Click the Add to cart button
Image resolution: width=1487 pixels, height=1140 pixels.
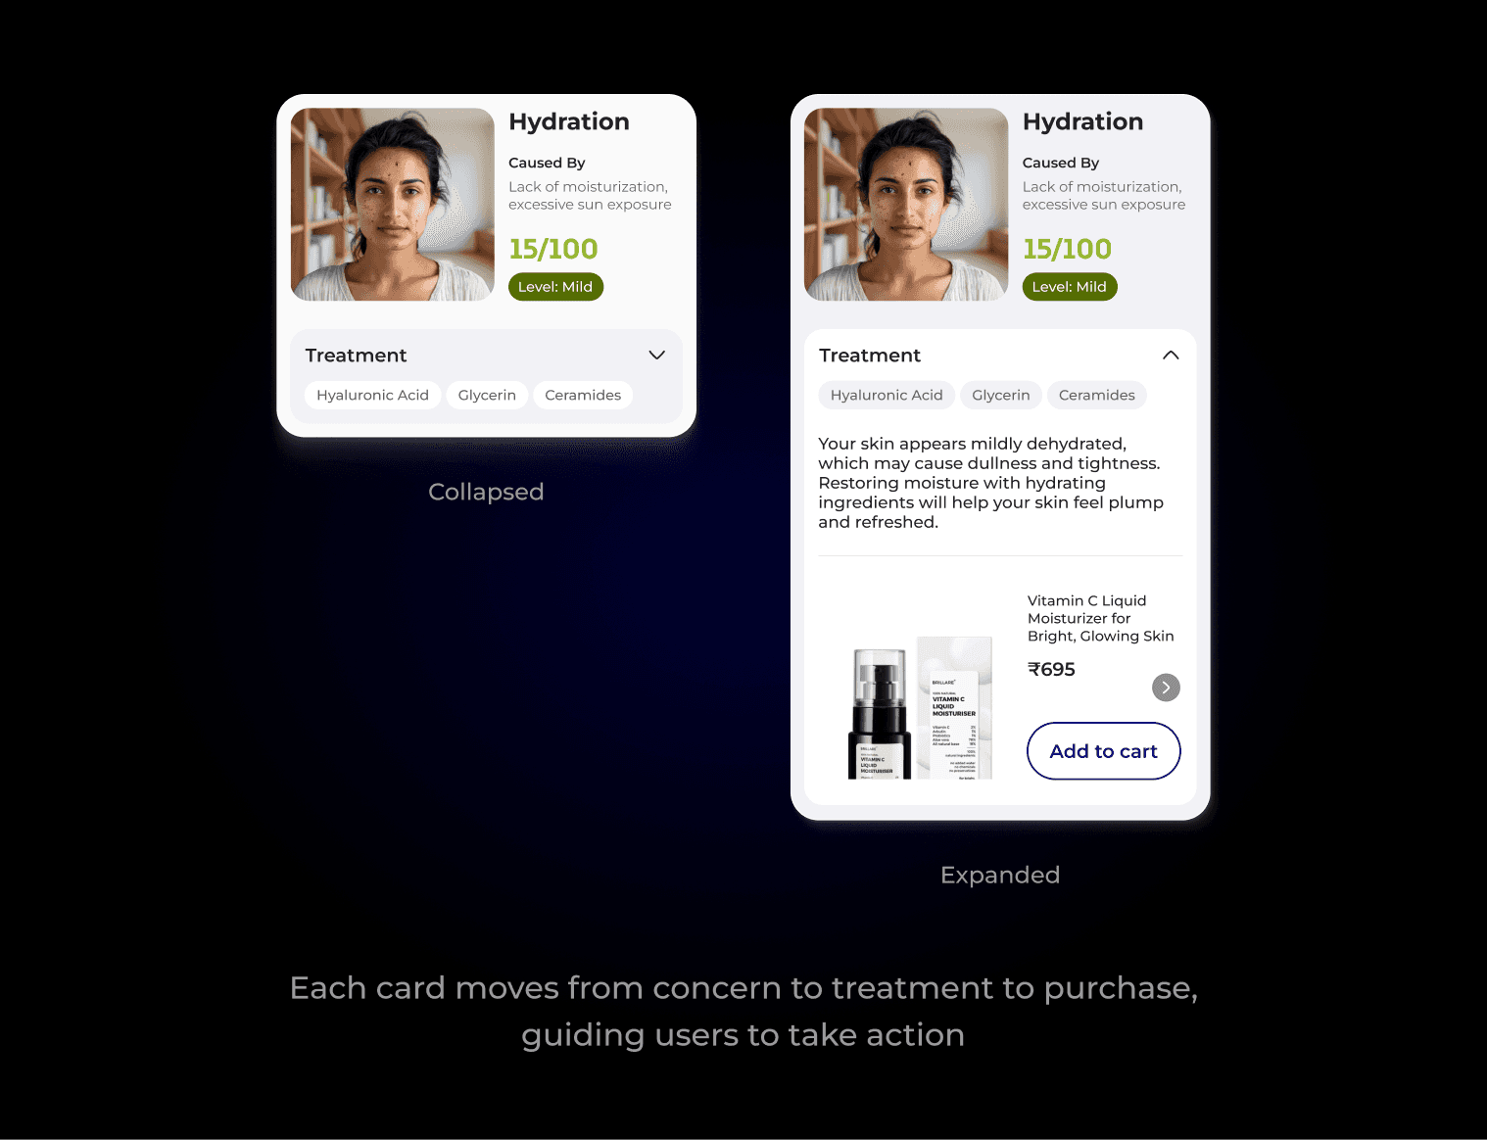coord(1103,751)
